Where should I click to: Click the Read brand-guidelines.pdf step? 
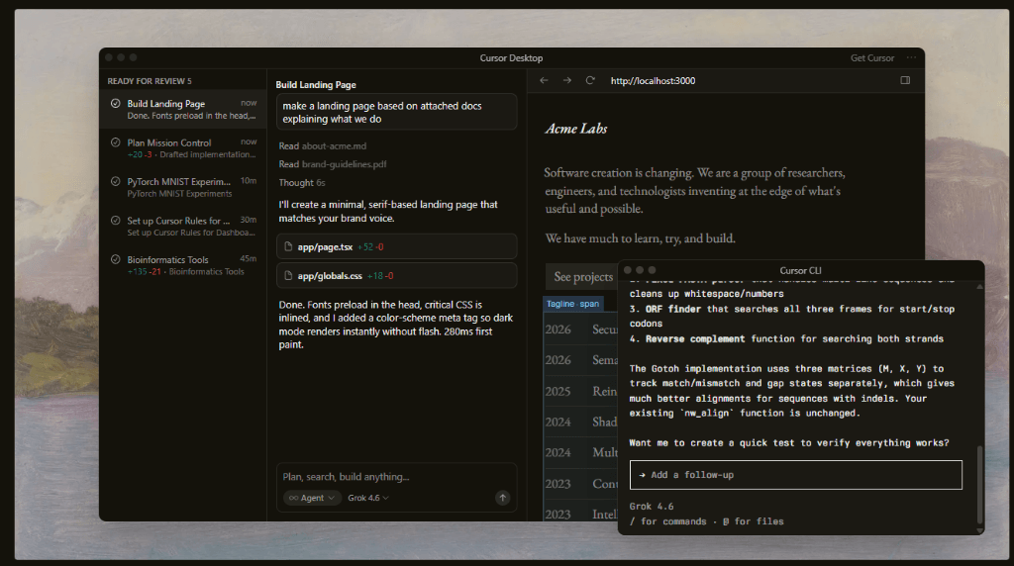tap(333, 164)
